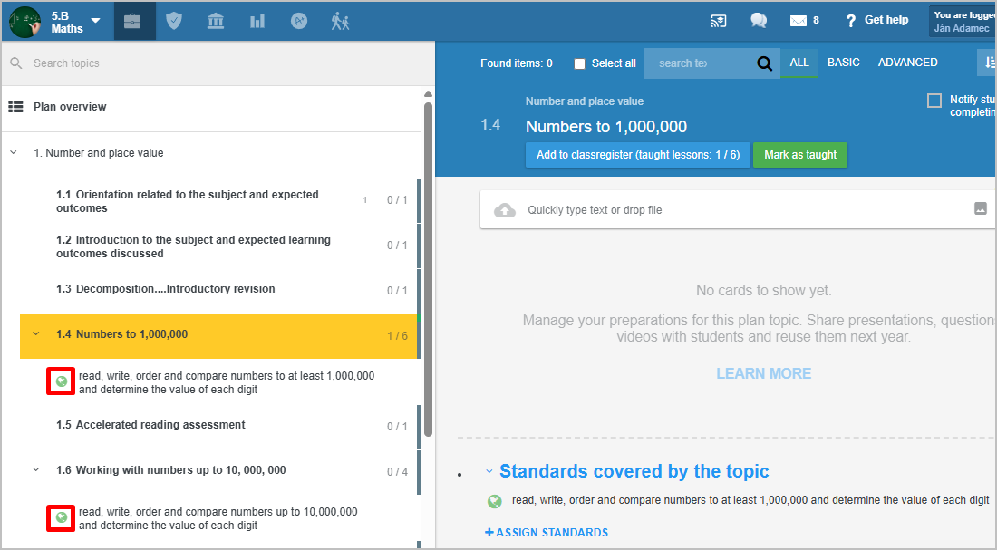
Task: Click the walking students icon
Action: tap(341, 21)
